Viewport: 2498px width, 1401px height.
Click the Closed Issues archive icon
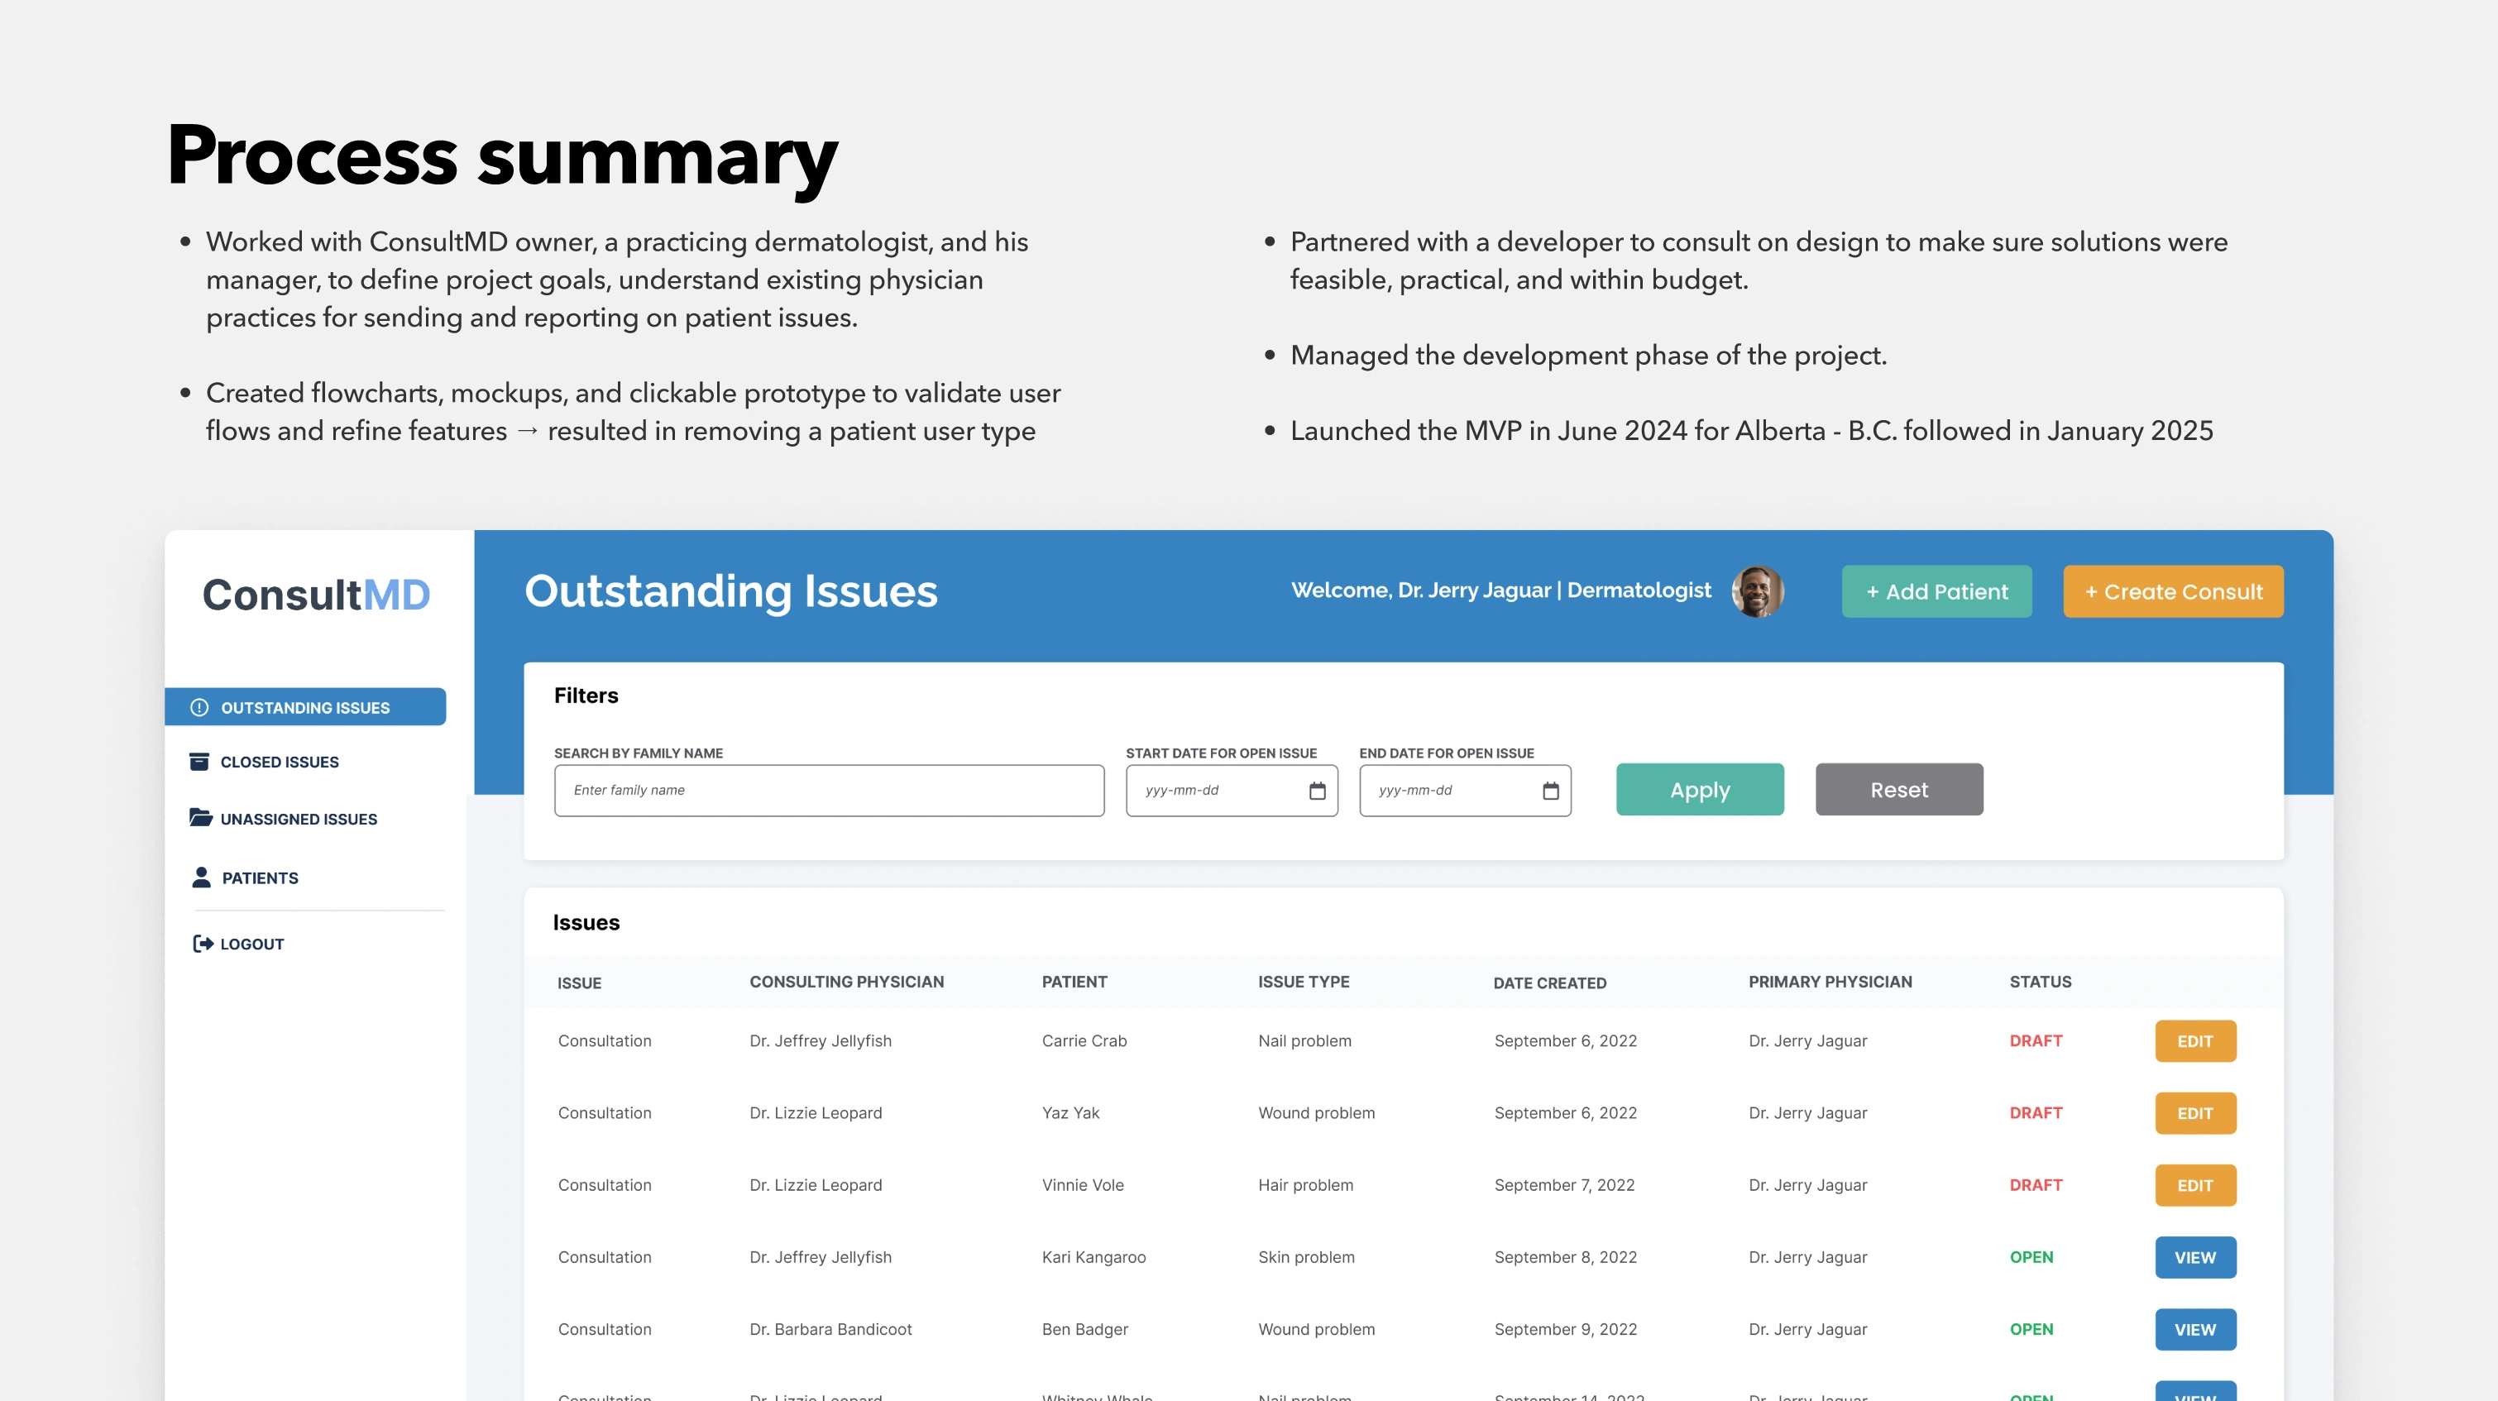tap(199, 761)
